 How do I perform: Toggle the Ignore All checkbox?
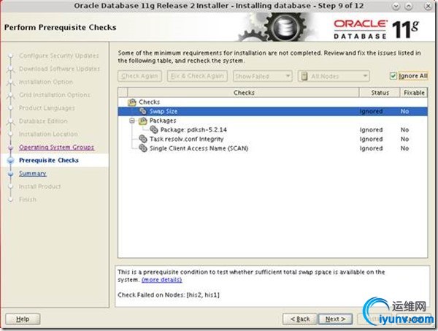(393, 76)
